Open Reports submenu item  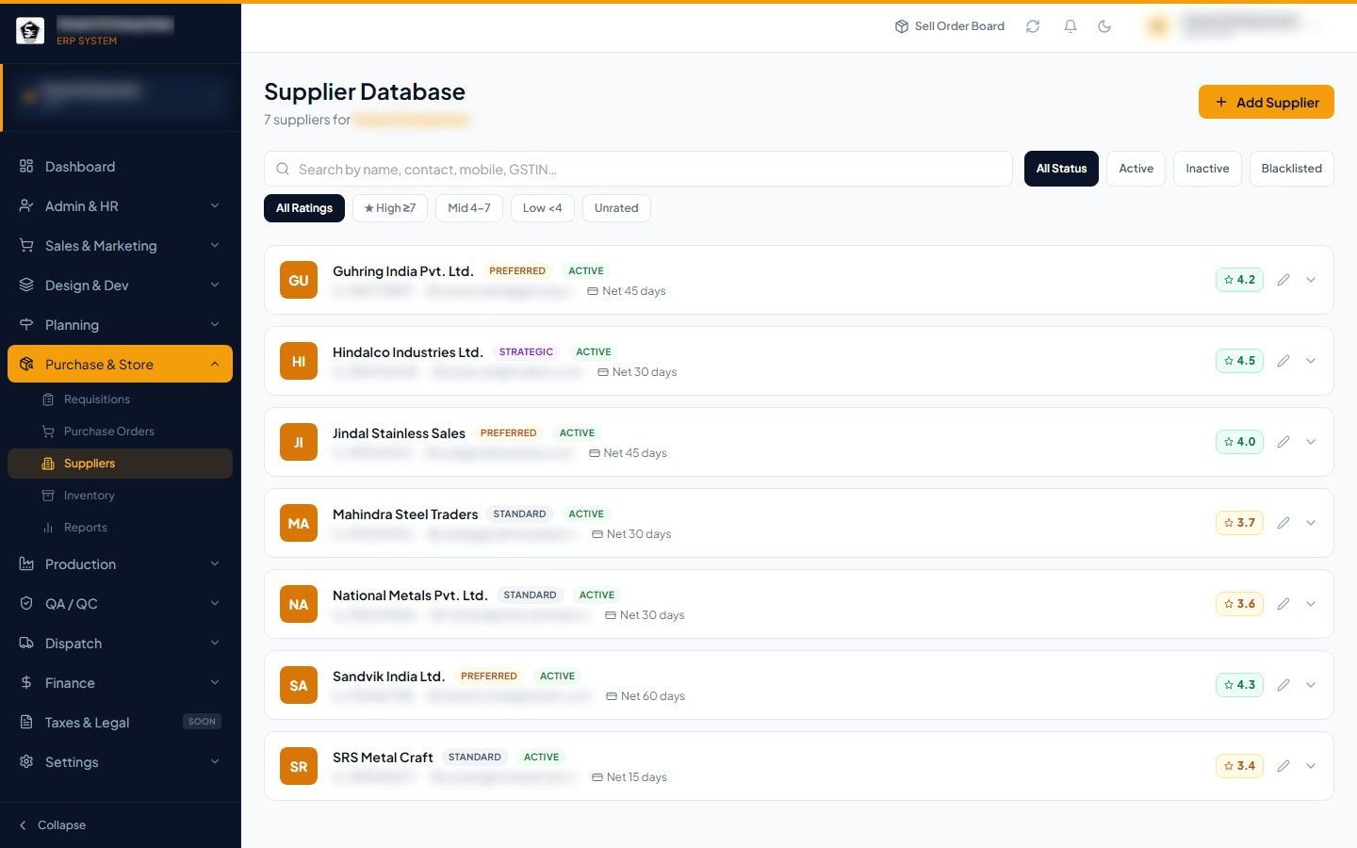tap(120, 528)
